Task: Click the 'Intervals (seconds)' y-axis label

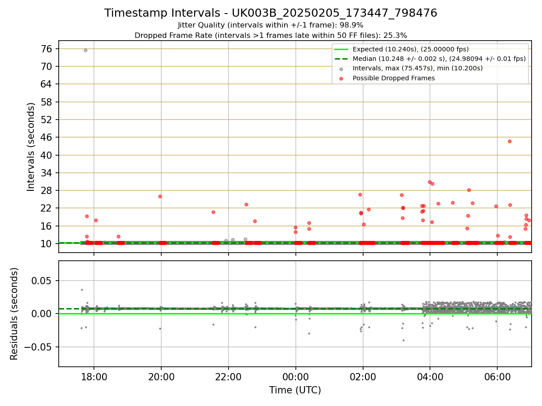Action: click(31, 147)
